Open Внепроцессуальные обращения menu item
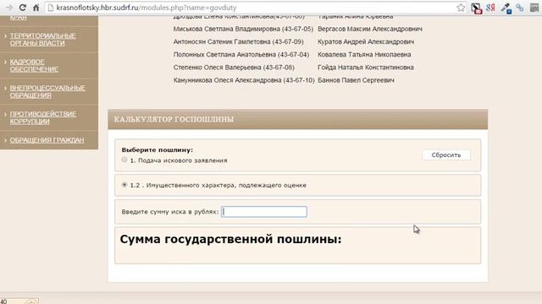The height and width of the screenshot is (304, 542). point(47,91)
